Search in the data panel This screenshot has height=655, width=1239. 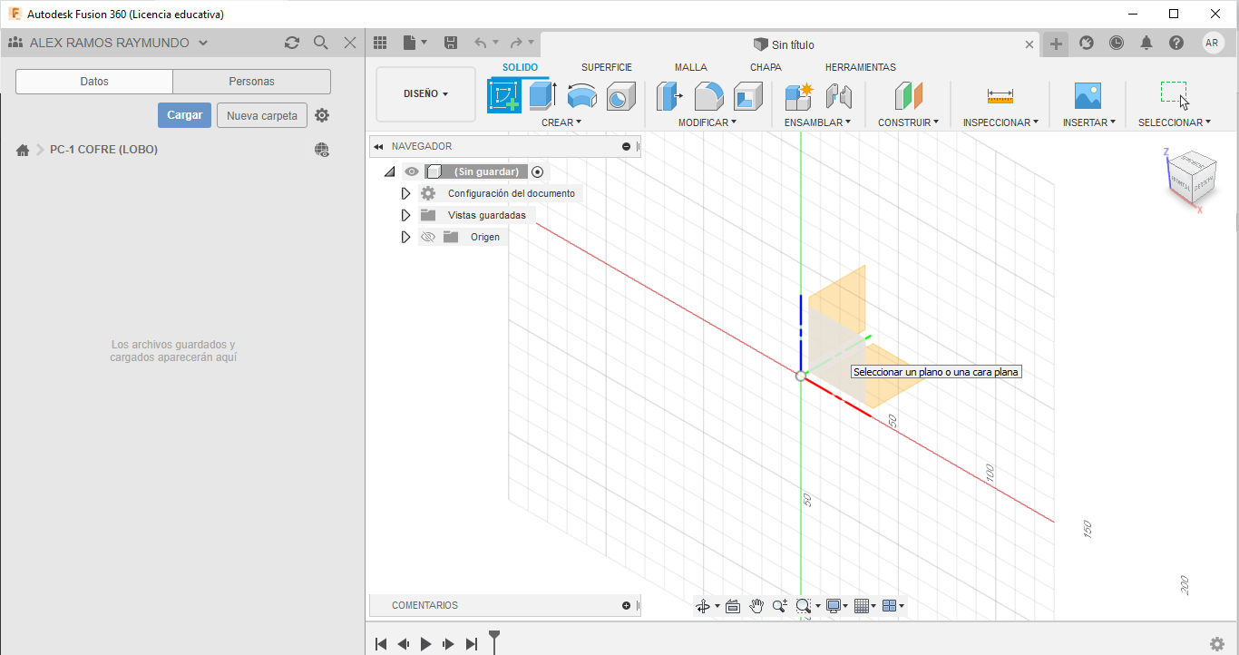click(x=320, y=43)
